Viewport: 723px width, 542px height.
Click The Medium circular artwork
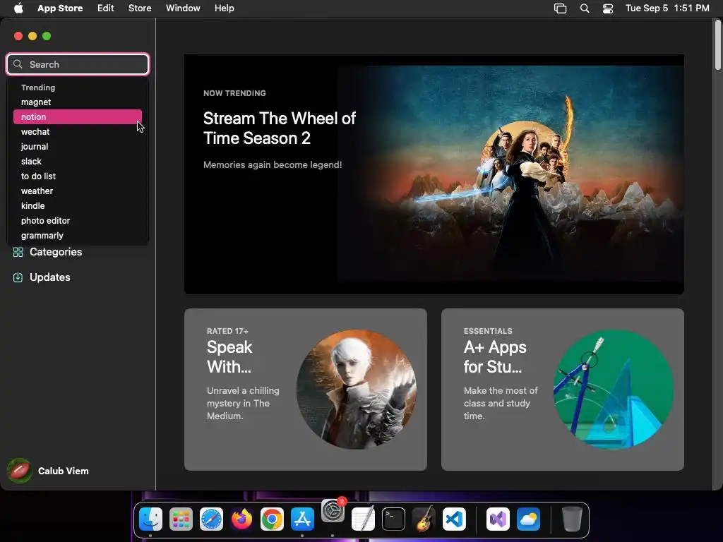pyautogui.click(x=357, y=390)
